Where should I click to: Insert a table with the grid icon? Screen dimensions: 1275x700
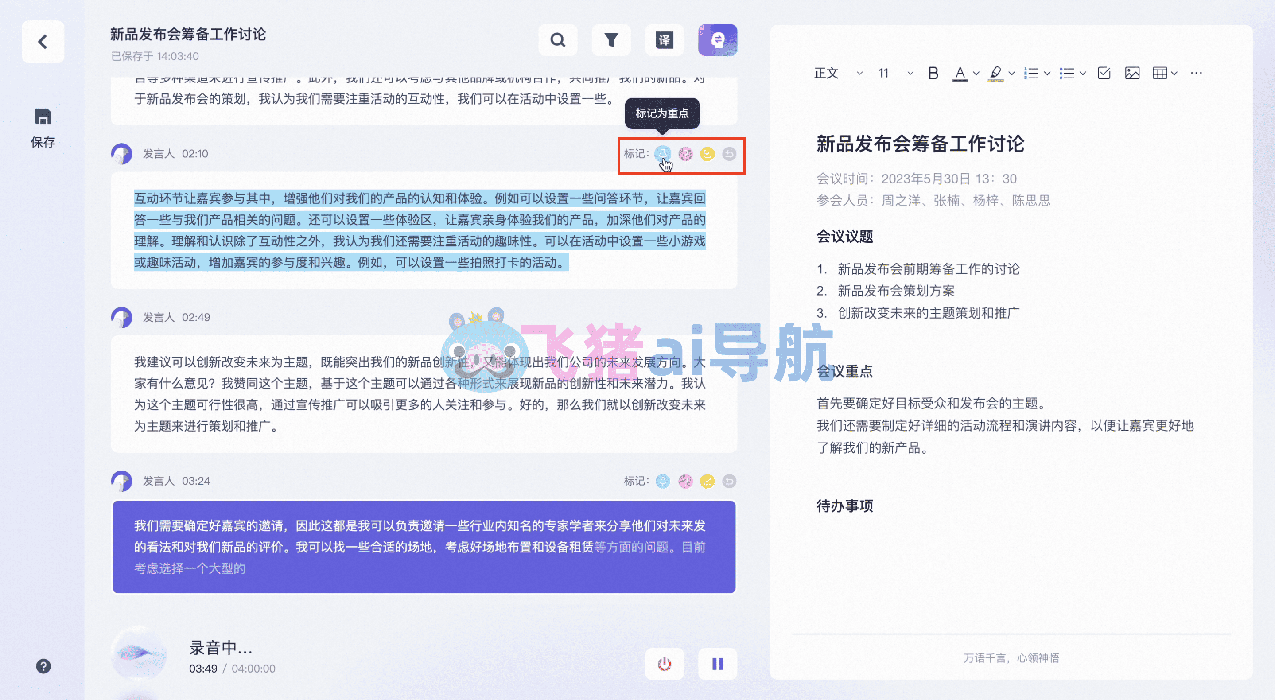pos(1159,73)
